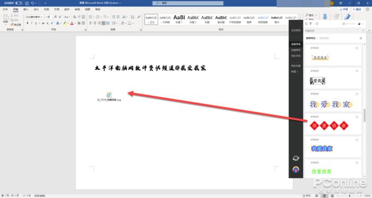Adjust the zoom slider in status bar
372x198 pixels.
pyautogui.click(x=350, y=196)
